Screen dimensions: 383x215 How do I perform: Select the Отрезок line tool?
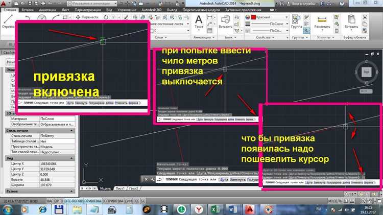click(x=8, y=21)
